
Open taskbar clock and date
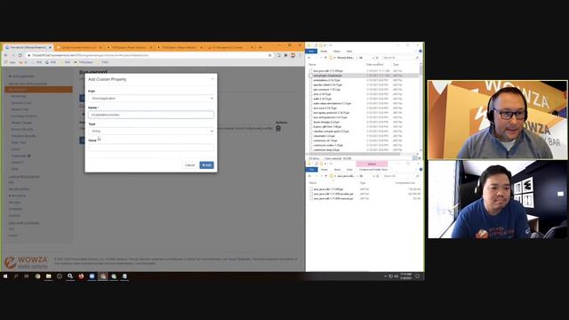(405, 276)
